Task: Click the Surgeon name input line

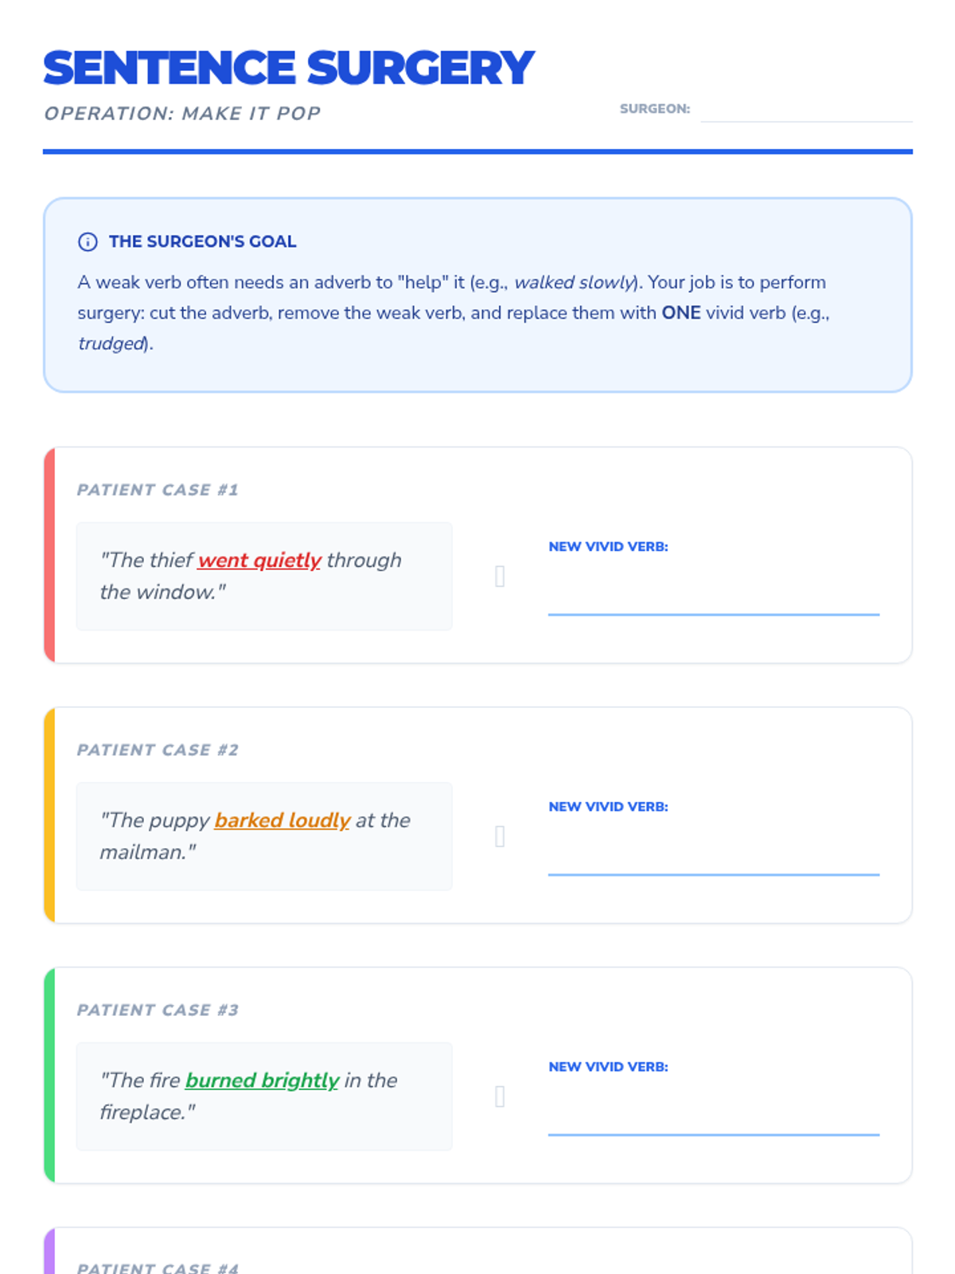Action: (x=805, y=110)
